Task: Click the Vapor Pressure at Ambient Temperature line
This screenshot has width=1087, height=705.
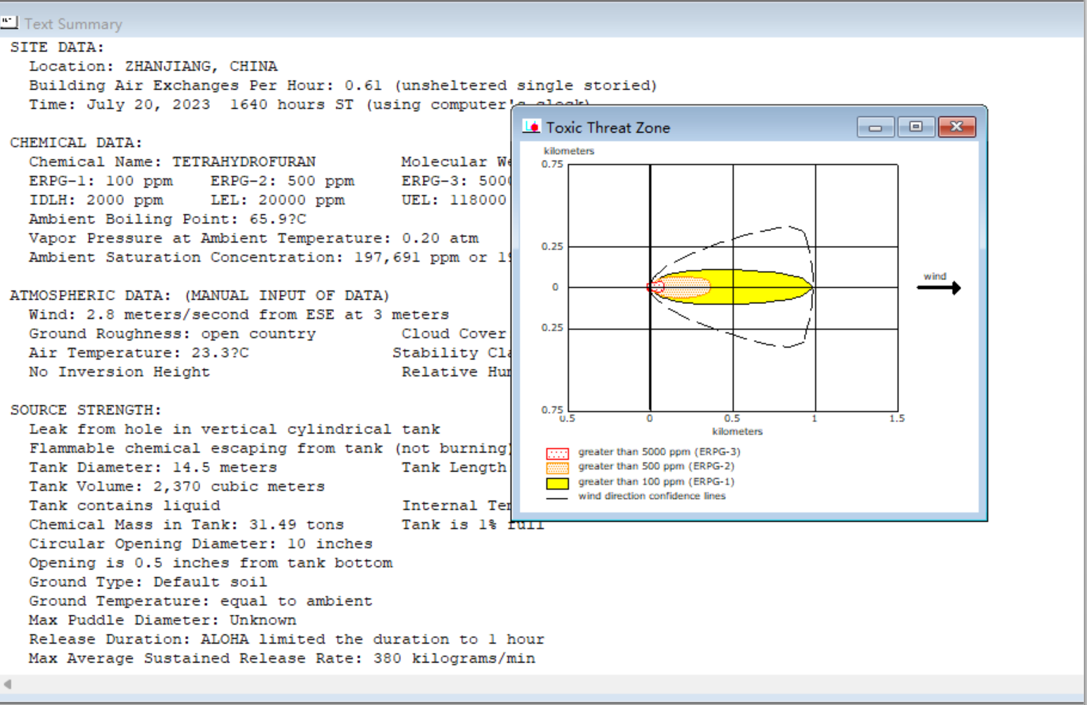Action: (254, 239)
